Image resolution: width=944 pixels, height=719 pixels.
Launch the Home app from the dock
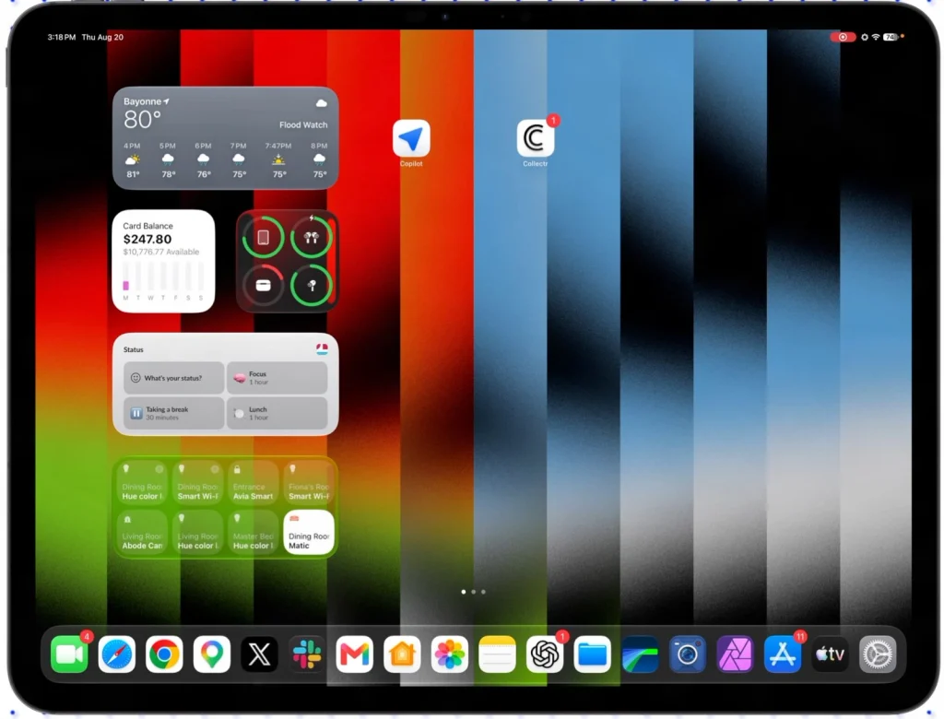[x=402, y=654]
